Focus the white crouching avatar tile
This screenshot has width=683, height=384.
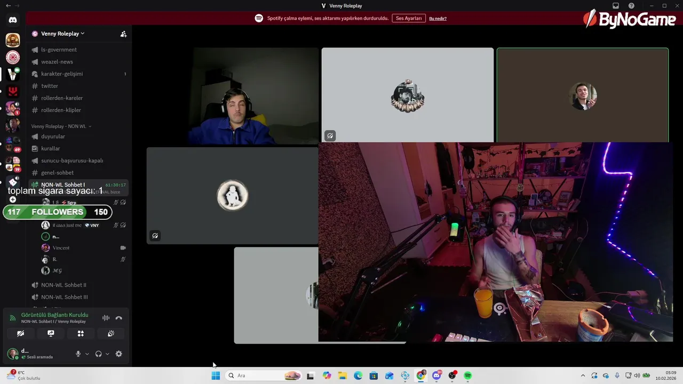[x=232, y=196]
